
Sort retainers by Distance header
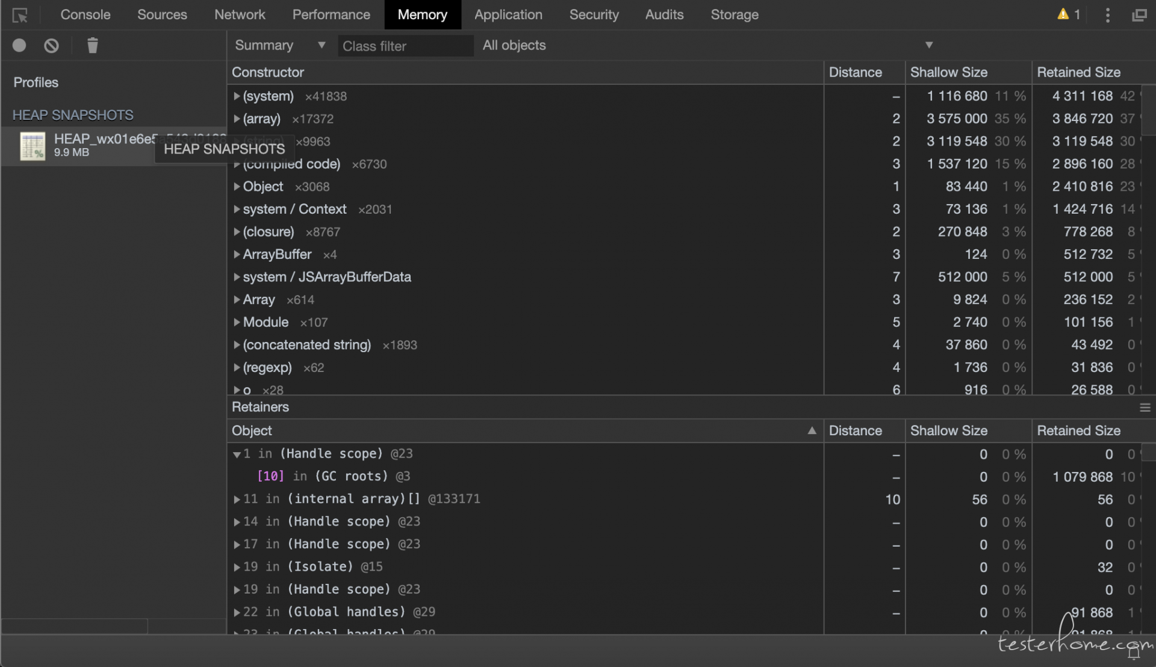pos(864,430)
